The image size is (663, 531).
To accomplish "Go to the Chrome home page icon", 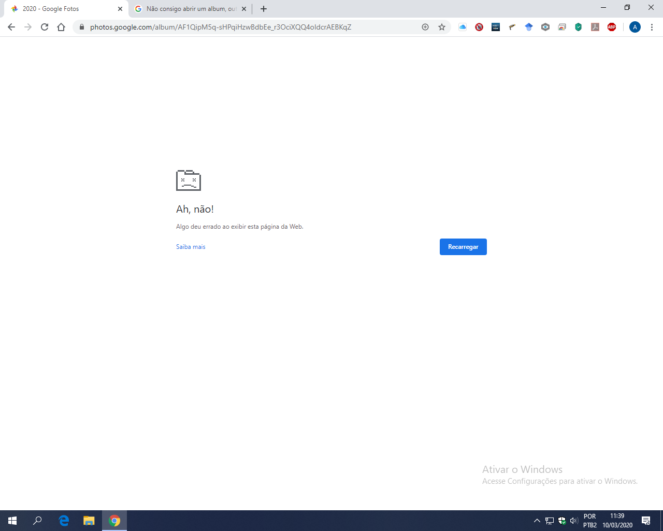I will [61, 27].
